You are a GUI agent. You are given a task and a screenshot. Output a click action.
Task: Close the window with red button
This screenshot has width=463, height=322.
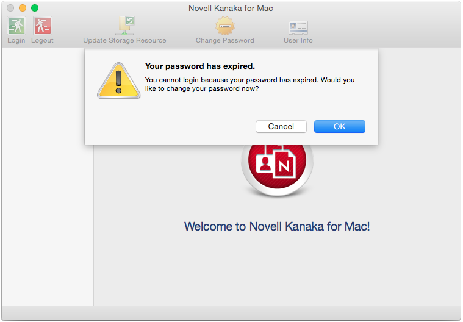click(10, 8)
